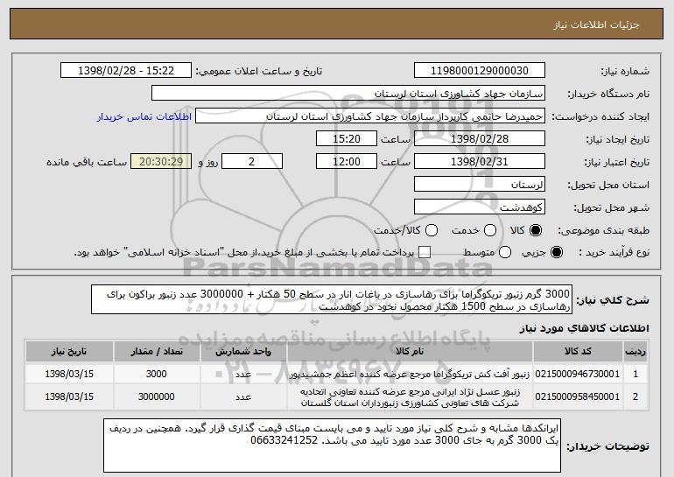Click the نام کالا column header

[x=410, y=352]
